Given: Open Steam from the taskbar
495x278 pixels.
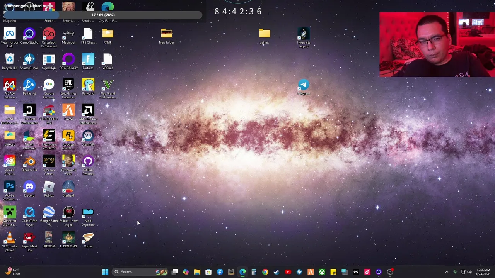Looking at the screenshot, I should pos(277,272).
